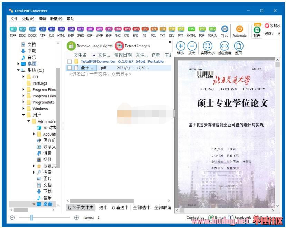Select PCL output icon

(x=154, y=32)
